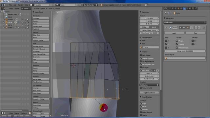Collapse the Mesh Tools panel
This screenshot has width=210, height=118.
click(33, 12)
